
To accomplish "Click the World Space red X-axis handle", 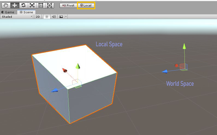I will pos(176,66).
